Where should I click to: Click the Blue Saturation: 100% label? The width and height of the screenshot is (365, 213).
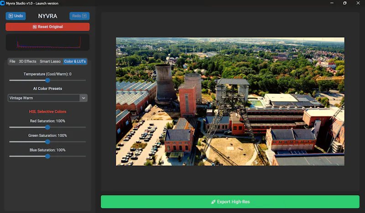(x=47, y=150)
